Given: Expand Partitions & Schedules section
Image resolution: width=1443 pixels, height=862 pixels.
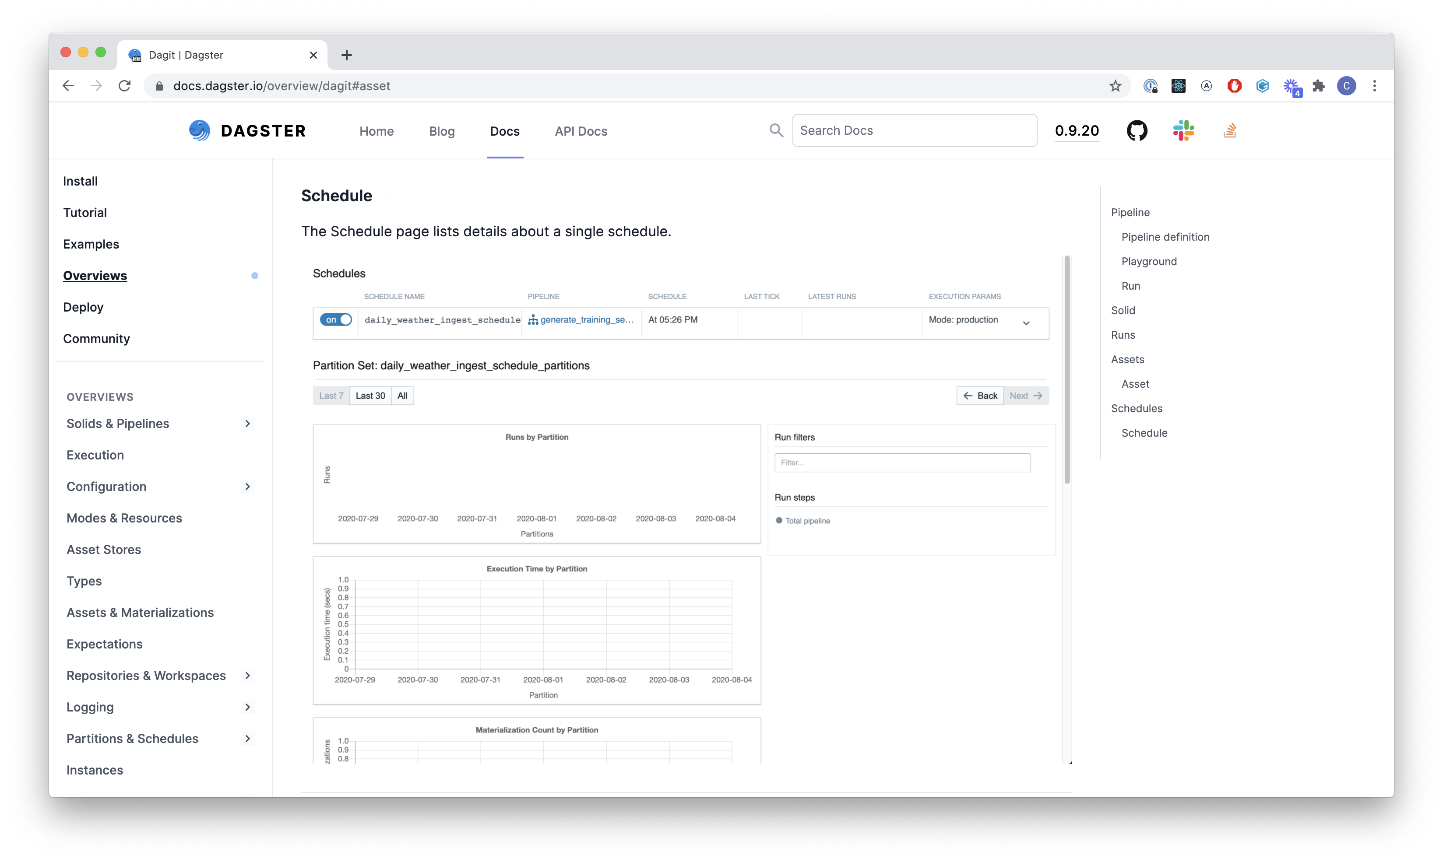Looking at the screenshot, I should pyautogui.click(x=247, y=739).
